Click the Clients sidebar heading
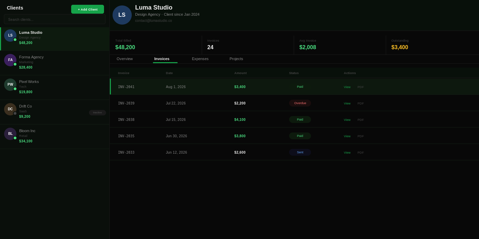 (15, 8)
